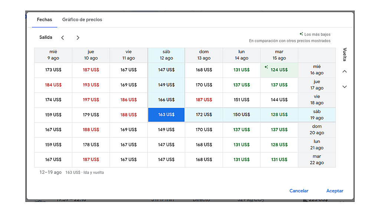Advance to next departure dates arrow
The width and height of the screenshot is (380, 213).
pyautogui.click(x=78, y=38)
